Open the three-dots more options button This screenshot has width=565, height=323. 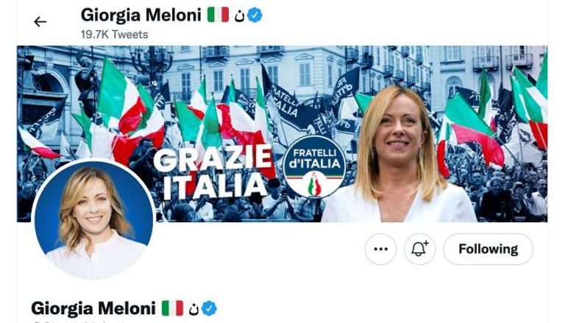click(x=380, y=249)
